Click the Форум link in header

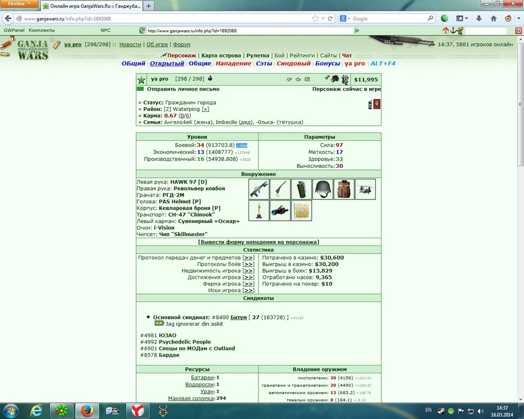tap(181, 44)
